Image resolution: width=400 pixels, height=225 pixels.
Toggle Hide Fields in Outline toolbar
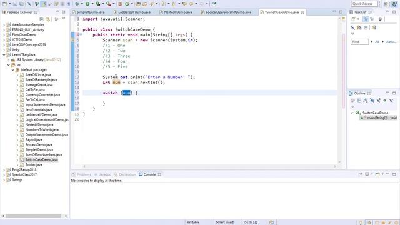tap(372, 101)
